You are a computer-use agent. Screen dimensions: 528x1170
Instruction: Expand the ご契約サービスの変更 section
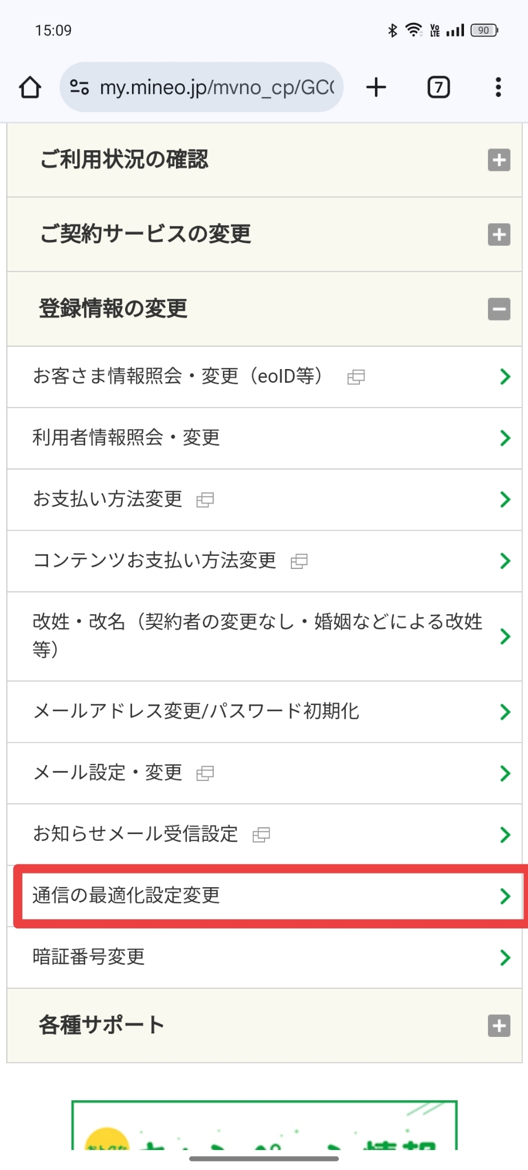pyautogui.click(x=499, y=234)
